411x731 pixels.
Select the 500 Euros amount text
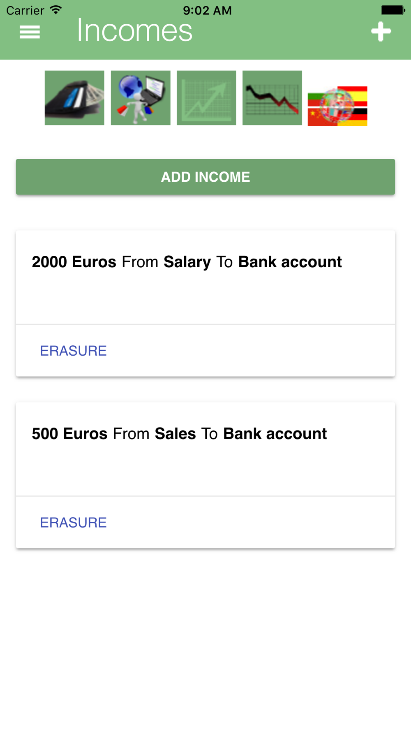[x=69, y=434]
